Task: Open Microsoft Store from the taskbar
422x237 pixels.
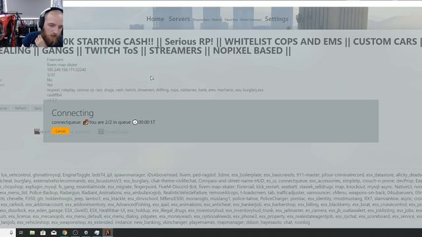Action: [x=43, y=232]
